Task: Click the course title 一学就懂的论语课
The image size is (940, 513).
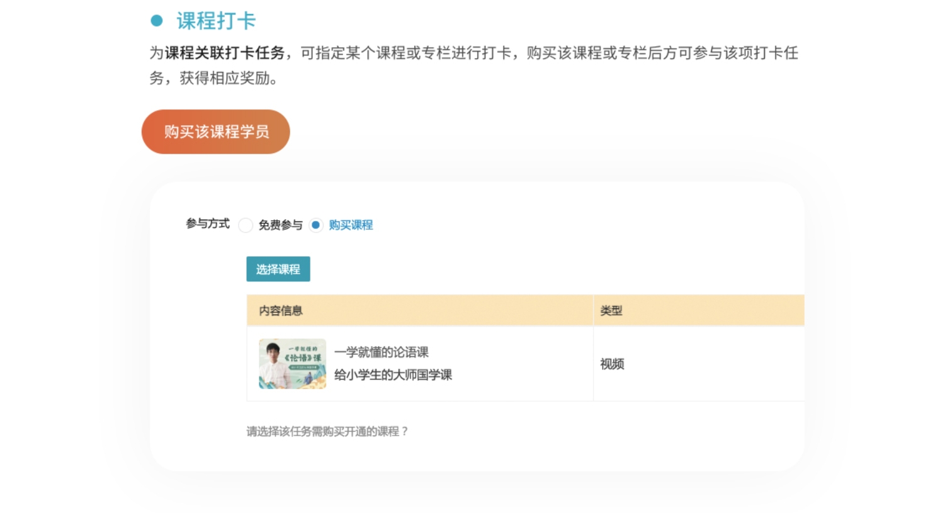Action: coord(382,352)
